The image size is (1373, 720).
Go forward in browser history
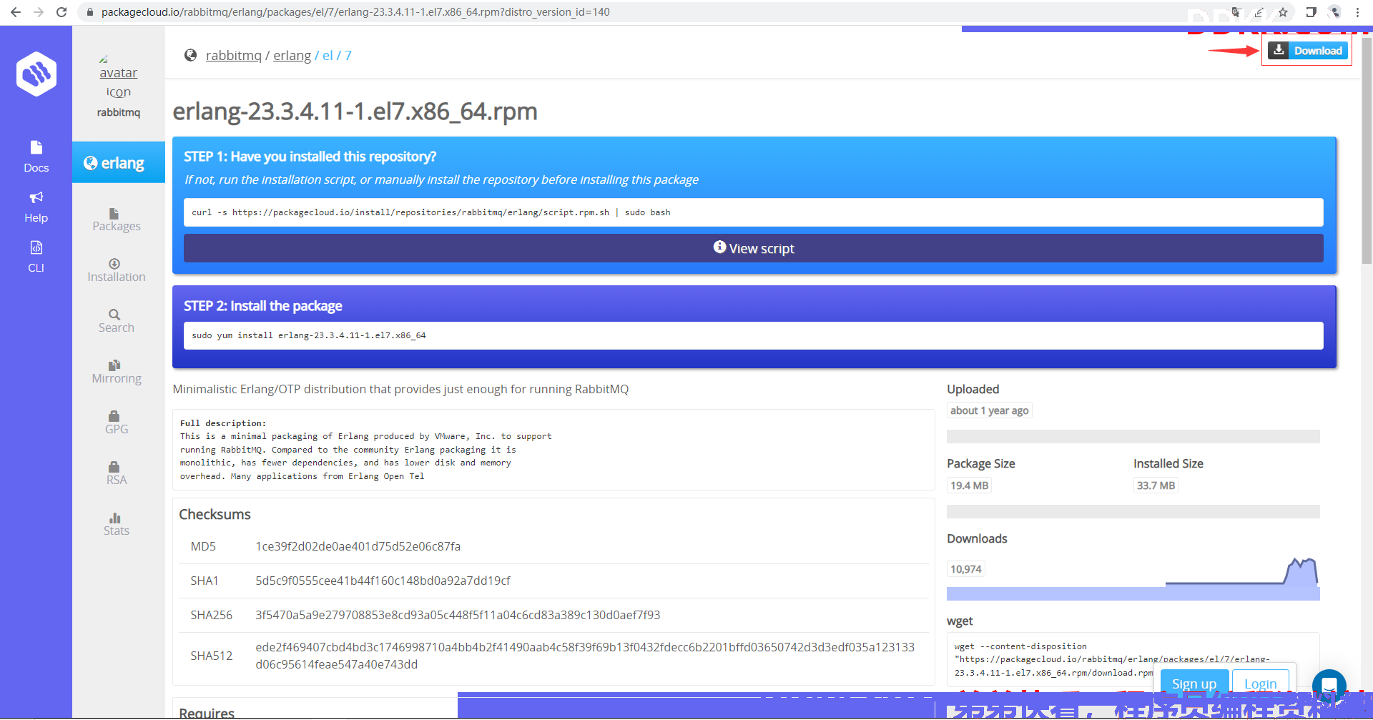pyautogui.click(x=39, y=12)
